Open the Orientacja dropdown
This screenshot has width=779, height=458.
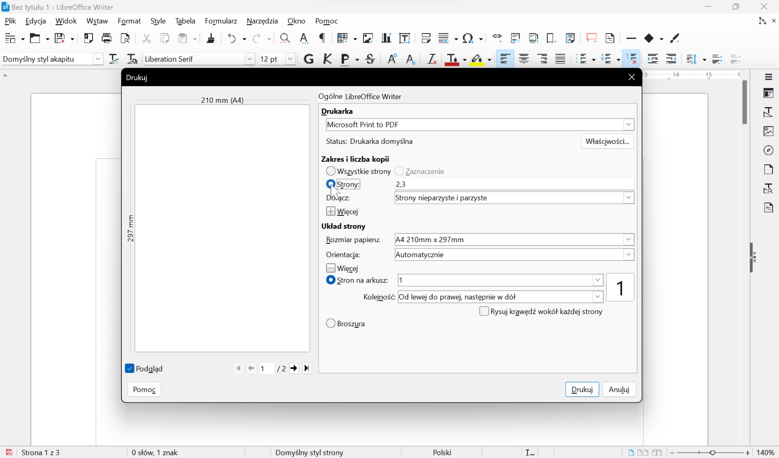[514, 255]
